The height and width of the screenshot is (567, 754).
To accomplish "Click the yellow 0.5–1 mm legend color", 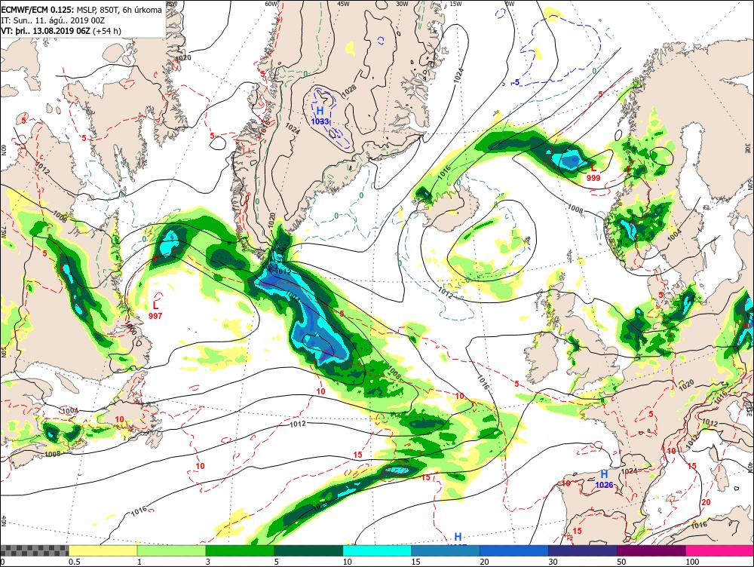I will pyautogui.click(x=103, y=550).
